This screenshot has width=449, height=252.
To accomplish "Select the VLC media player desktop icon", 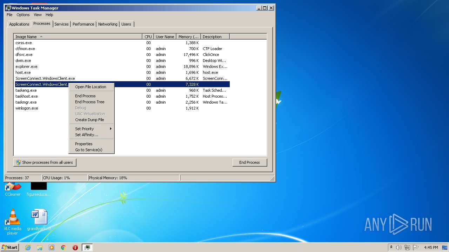I will [12, 222].
